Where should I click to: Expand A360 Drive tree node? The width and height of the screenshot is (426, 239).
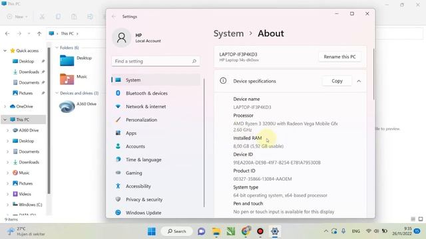click(x=7, y=130)
